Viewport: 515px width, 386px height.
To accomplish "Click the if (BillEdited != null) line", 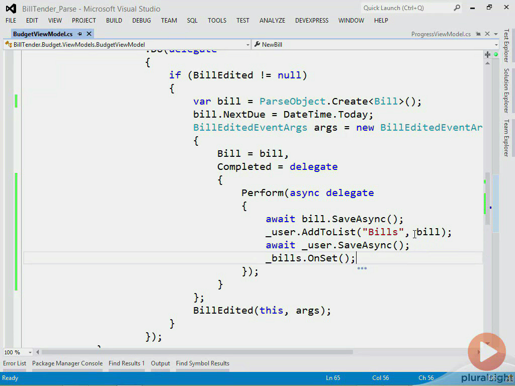I will 238,75.
